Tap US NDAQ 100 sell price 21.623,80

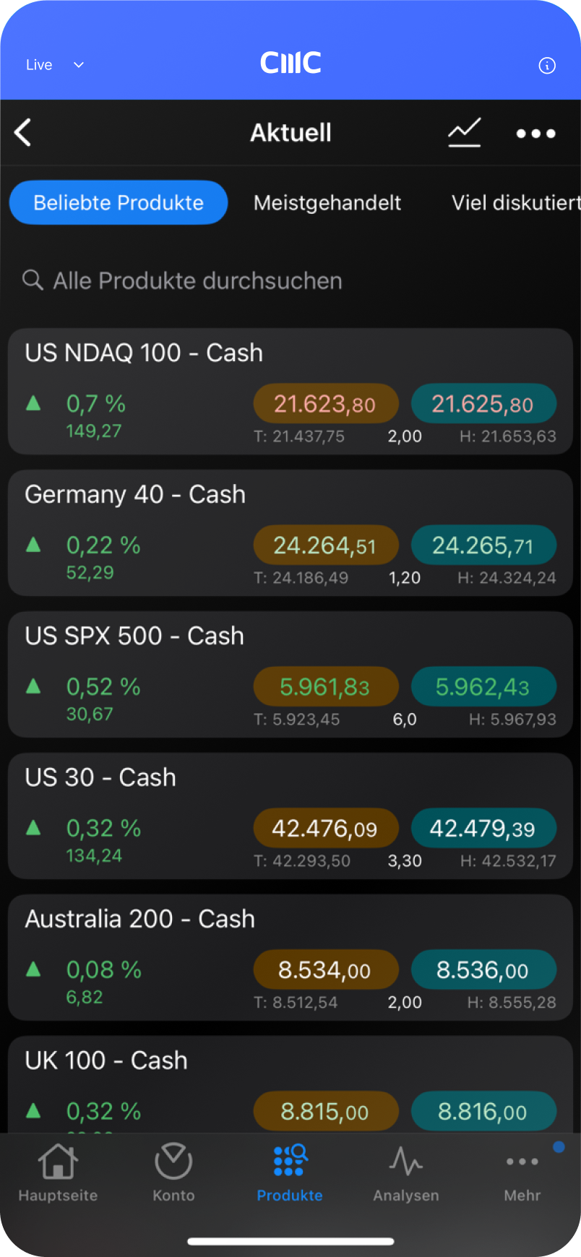325,404
